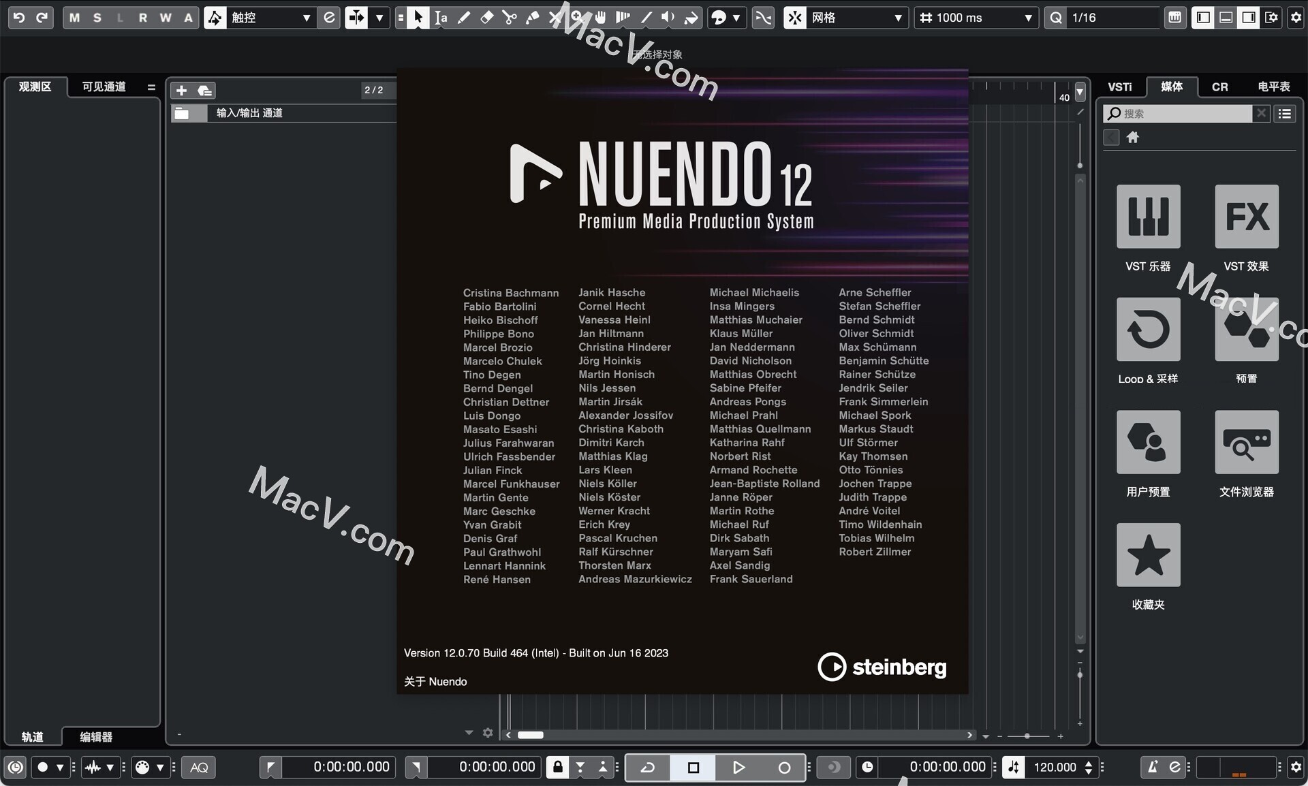Screen dimensions: 1308x786
Task: Toggle left zone visibility
Action: point(1203,18)
